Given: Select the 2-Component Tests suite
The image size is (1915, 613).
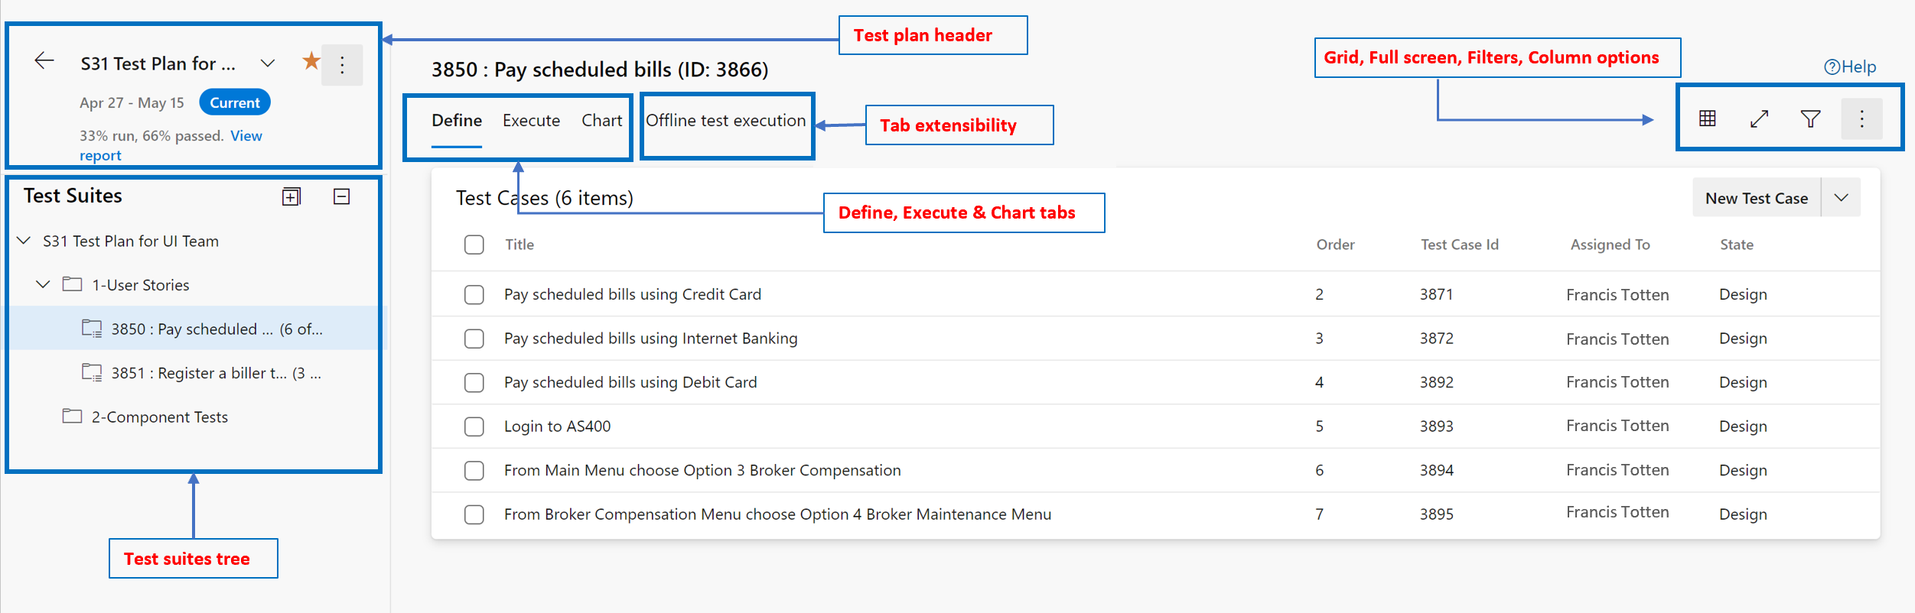Looking at the screenshot, I should tap(159, 417).
